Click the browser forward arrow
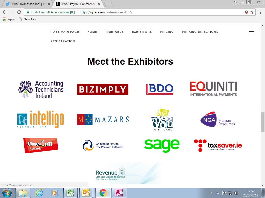The image size is (265, 198). coord(12,12)
